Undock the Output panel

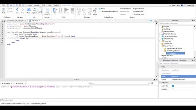click(155, 80)
